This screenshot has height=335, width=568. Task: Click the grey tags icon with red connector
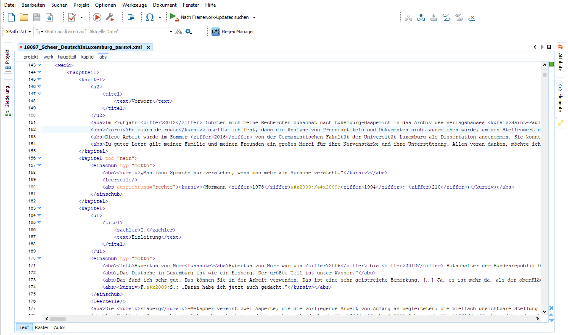459,17
